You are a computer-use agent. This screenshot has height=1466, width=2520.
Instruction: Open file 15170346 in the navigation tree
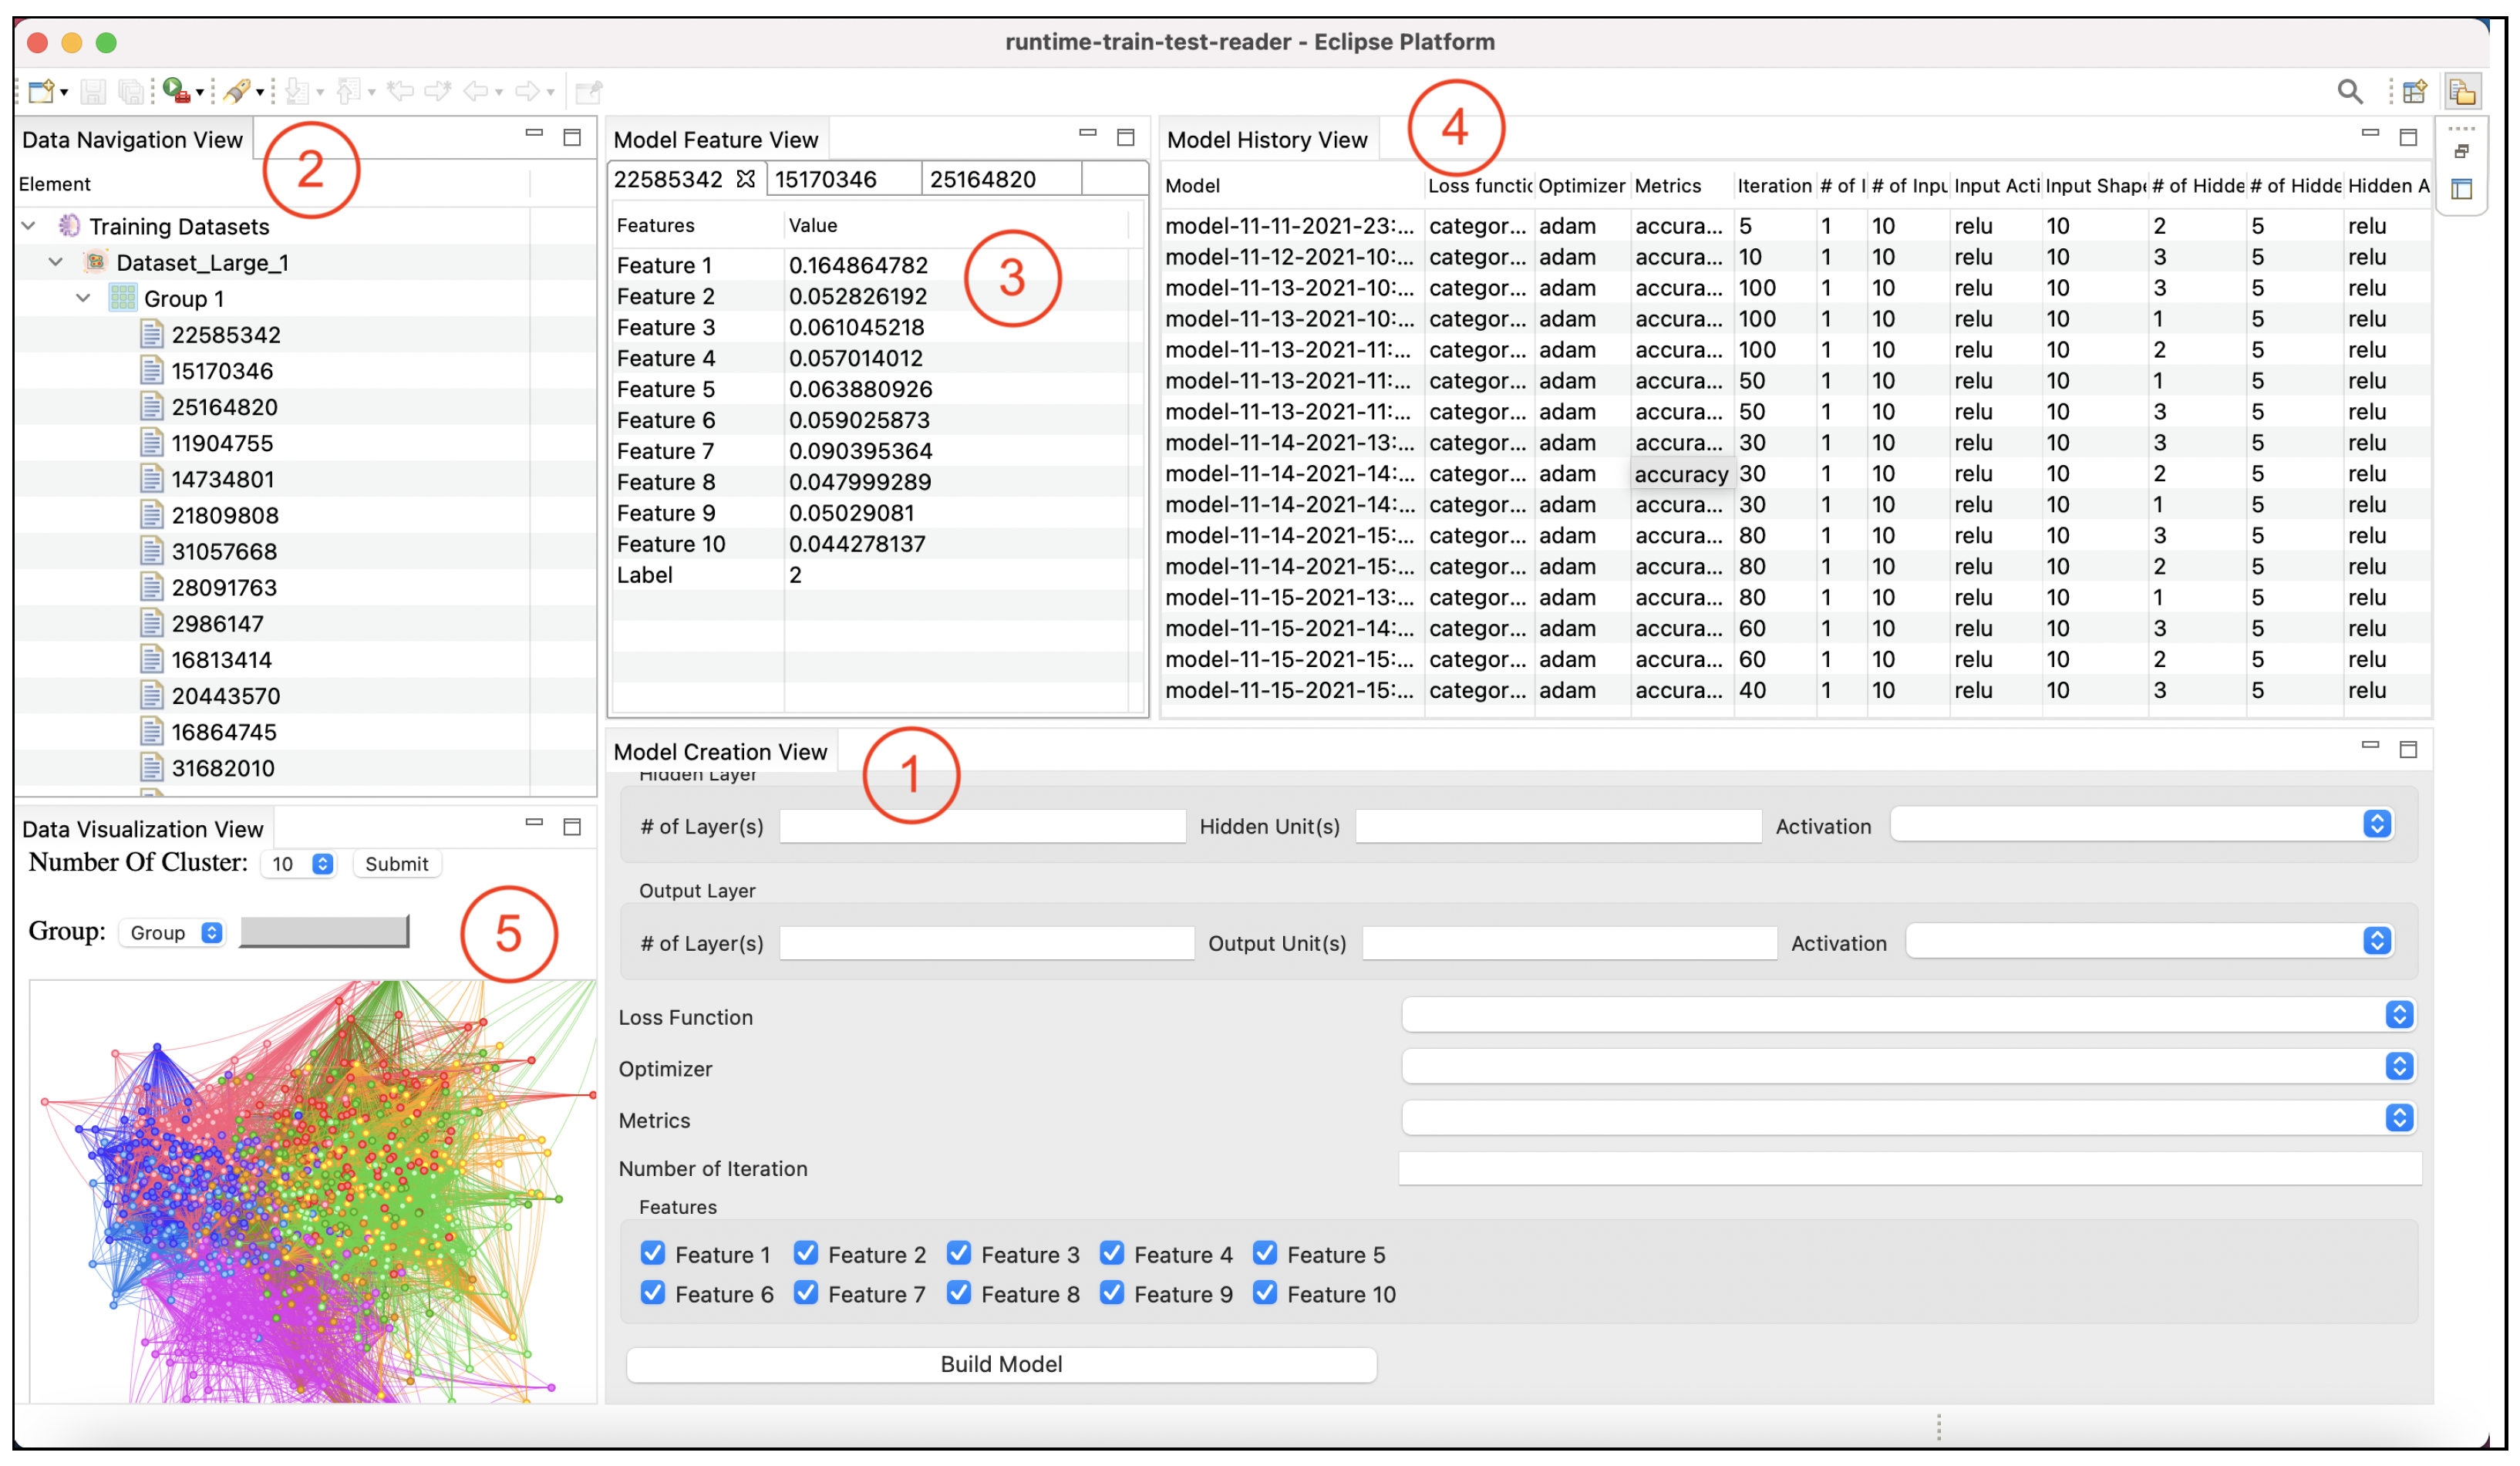click(x=221, y=371)
